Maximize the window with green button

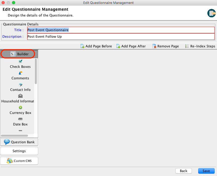pyautogui.click(x=14, y=3)
